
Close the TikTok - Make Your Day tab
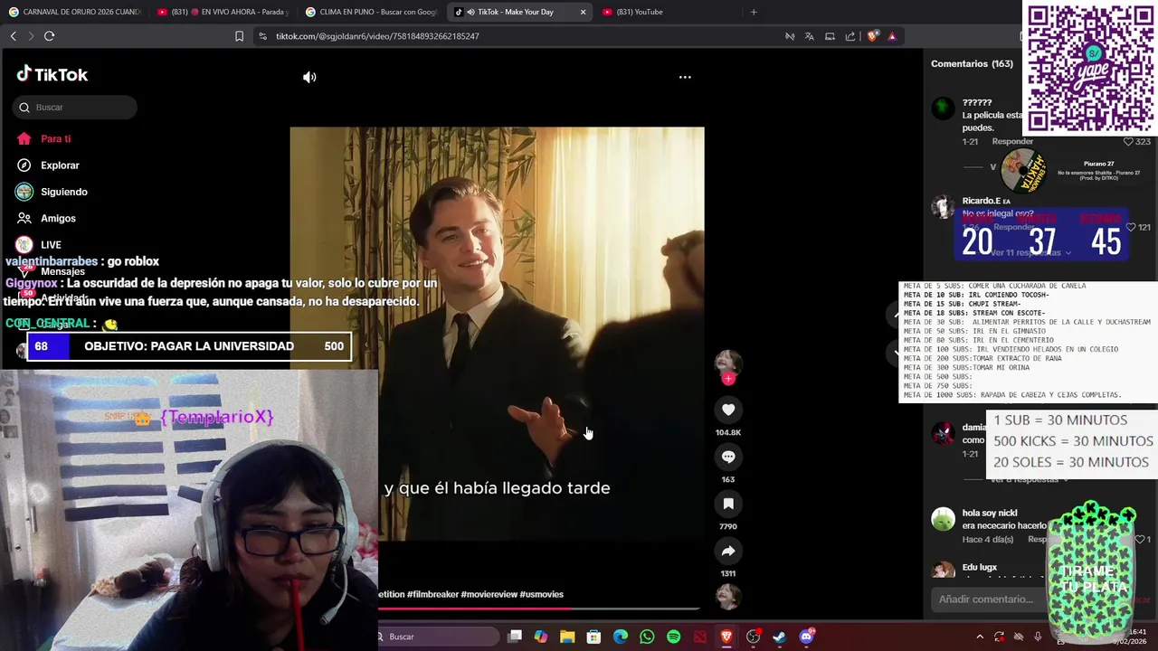coord(583,12)
